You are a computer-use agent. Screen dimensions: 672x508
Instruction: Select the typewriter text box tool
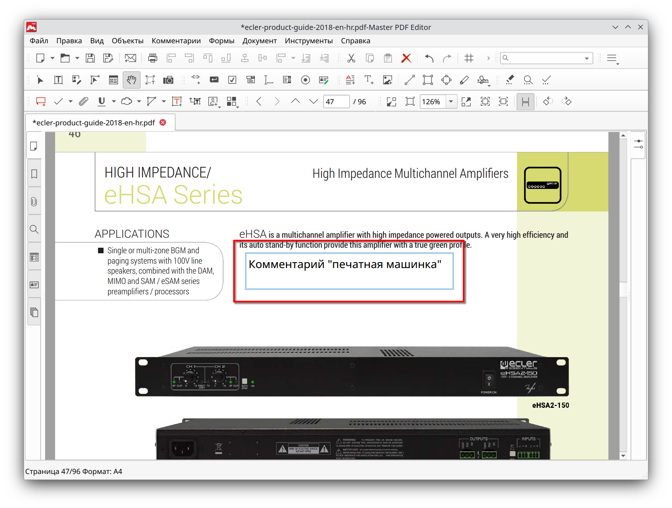(x=177, y=101)
